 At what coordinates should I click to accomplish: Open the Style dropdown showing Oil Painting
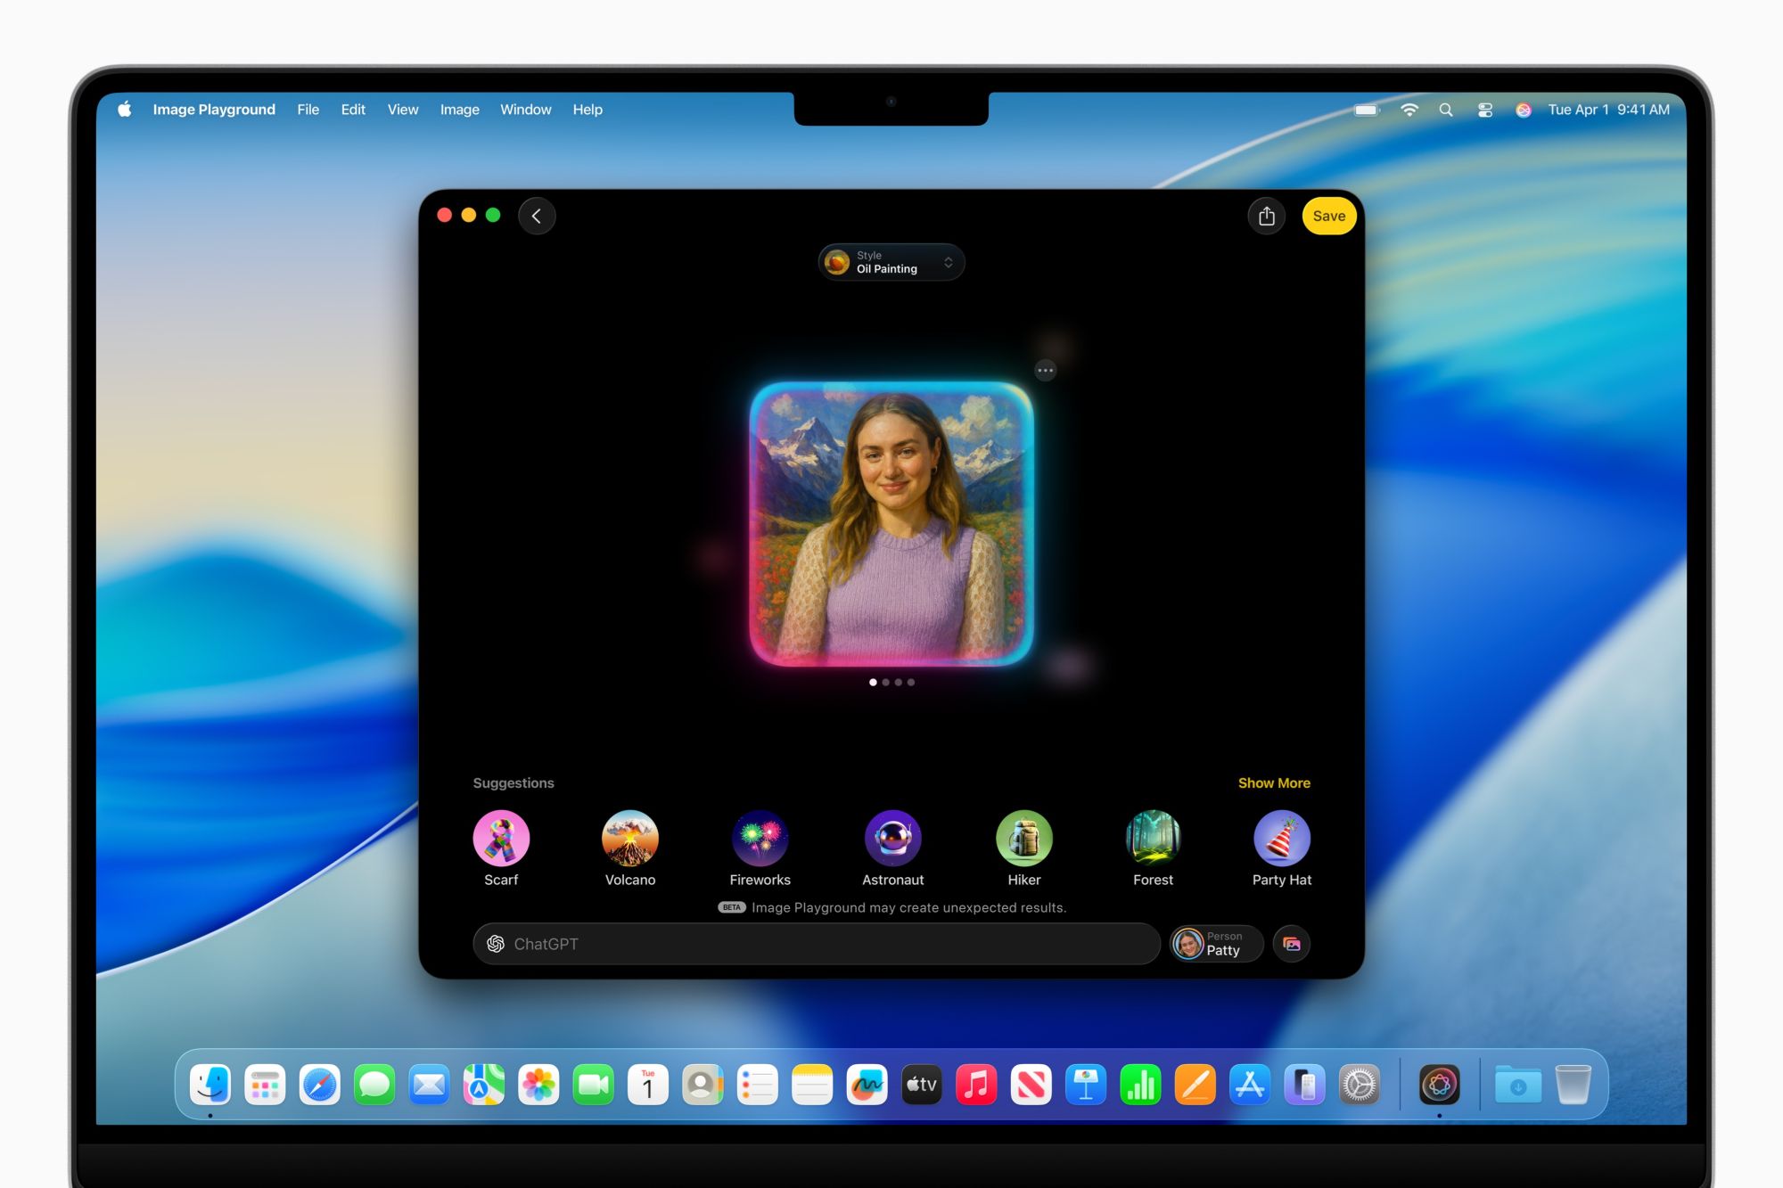pos(891,261)
